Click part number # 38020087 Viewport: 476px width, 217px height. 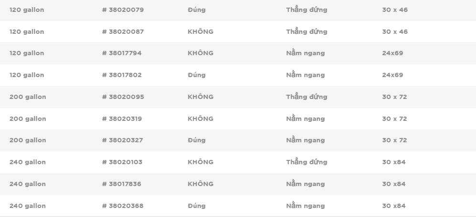pos(123,31)
